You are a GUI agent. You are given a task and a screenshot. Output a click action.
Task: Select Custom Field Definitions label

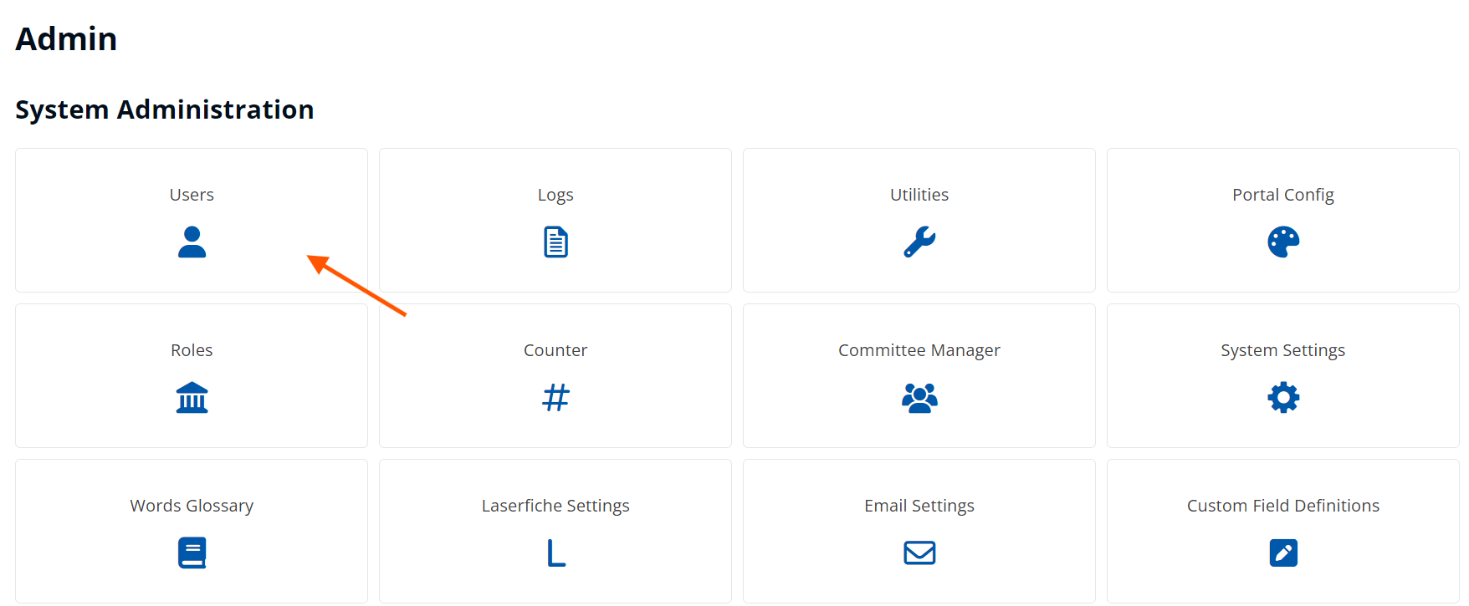[x=1283, y=506]
